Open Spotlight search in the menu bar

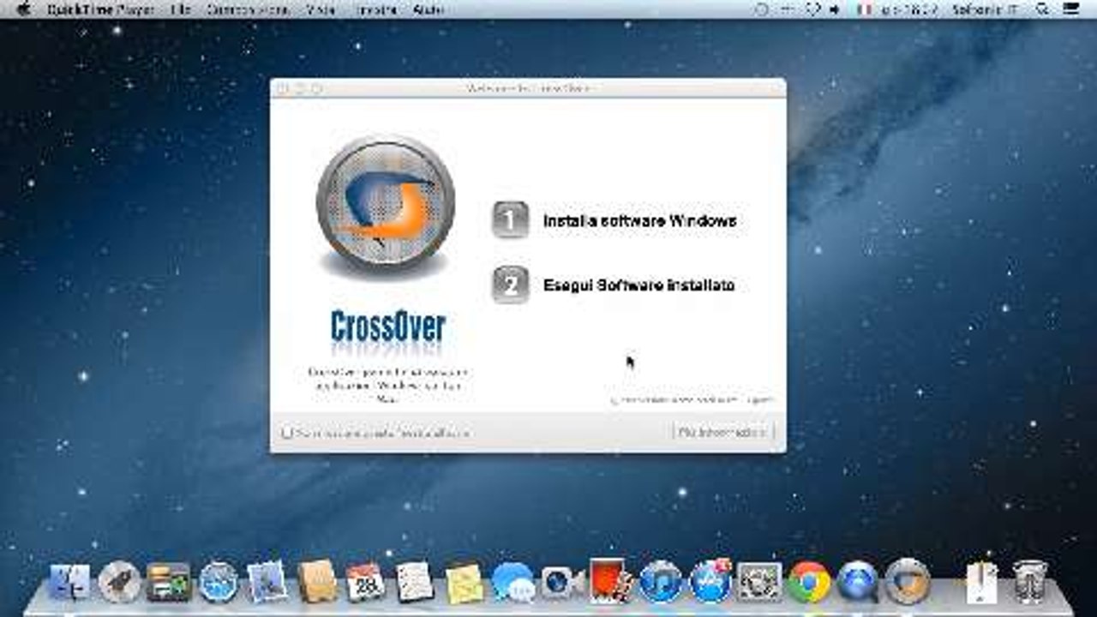coord(1042,9)
